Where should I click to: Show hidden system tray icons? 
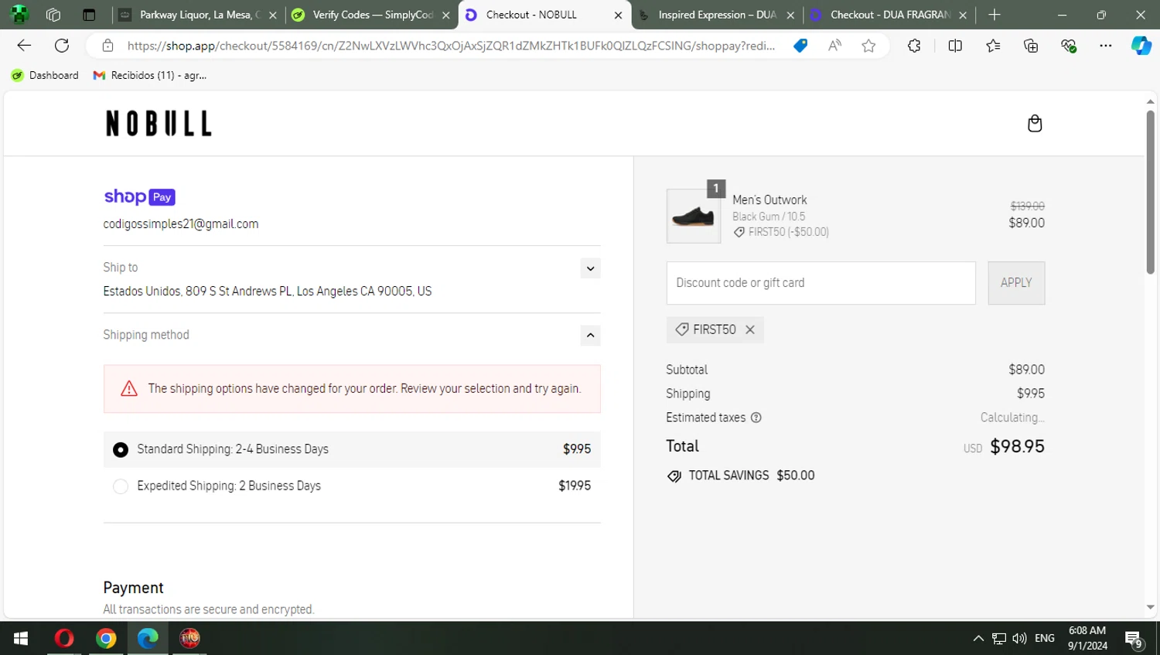(x=978, y=638)
